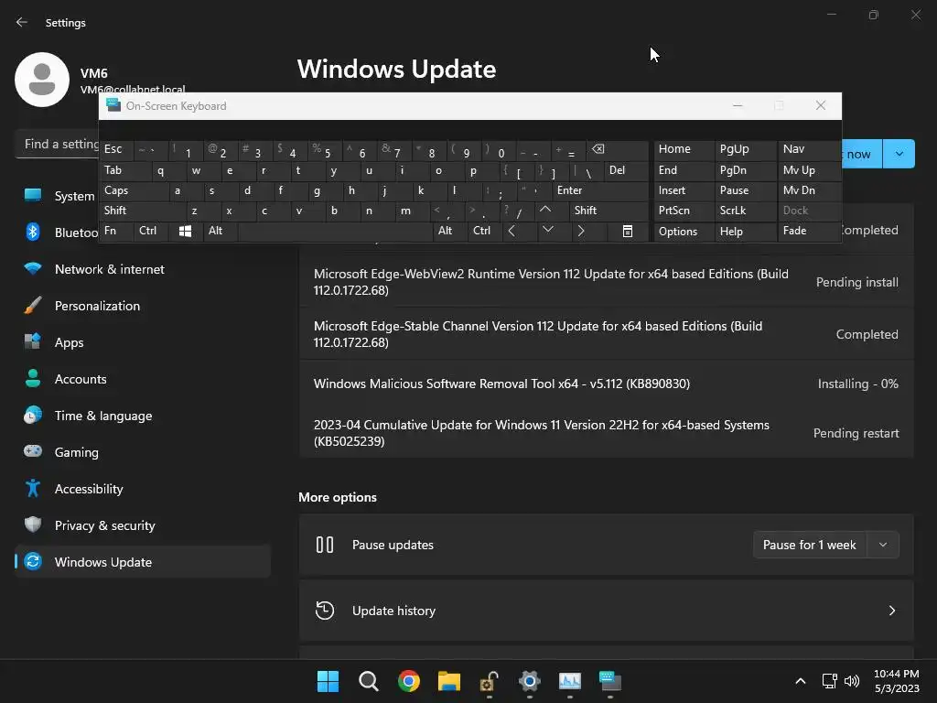Image resolution: width=937 pixels, height=703 pixels.
Task: Click the Bluetooth icon in sidebar
Action: coord(33,232)
